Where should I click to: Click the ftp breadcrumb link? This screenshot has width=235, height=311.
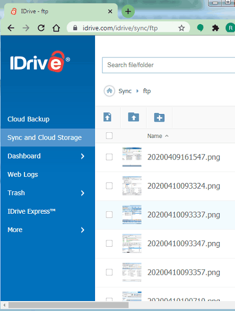tap(147, 91)
